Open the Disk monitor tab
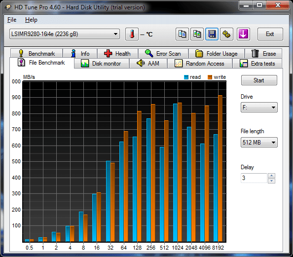 102,64
